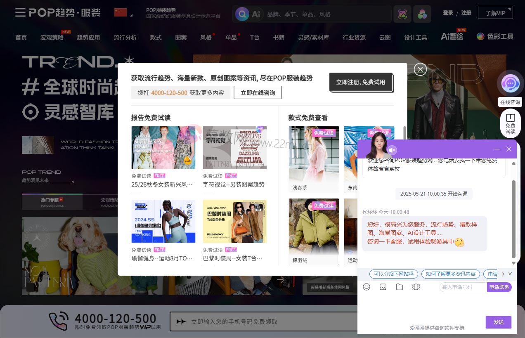Click the 立即在线咨询 button in the popup
The image size is (525, 338).
point(258,92)
